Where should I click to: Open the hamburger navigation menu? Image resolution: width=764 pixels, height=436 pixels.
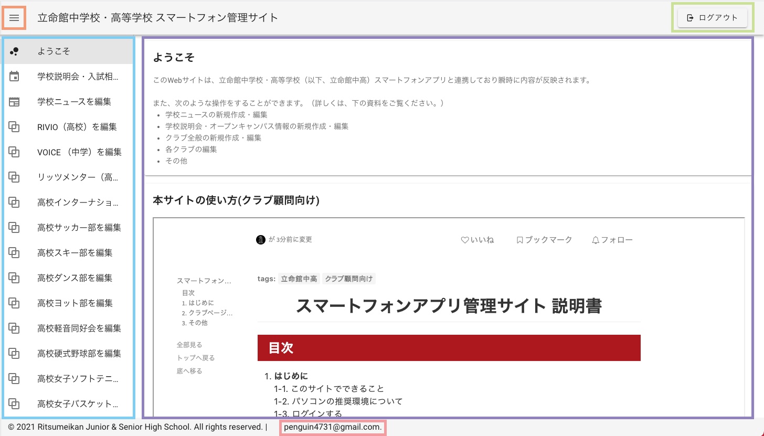[x=14, y=17]
